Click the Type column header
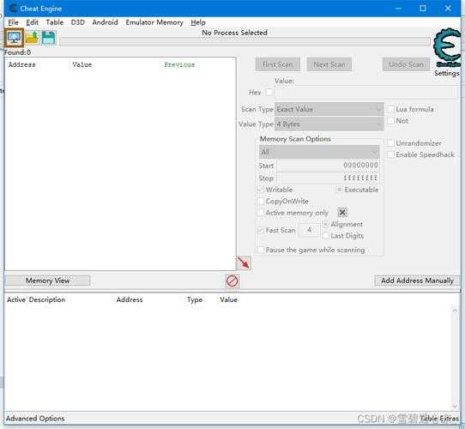 [195, 299]
